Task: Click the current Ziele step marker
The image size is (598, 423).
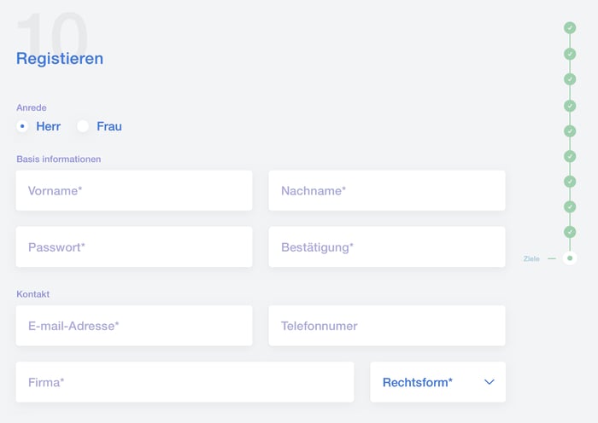Action: coord(570,258)
